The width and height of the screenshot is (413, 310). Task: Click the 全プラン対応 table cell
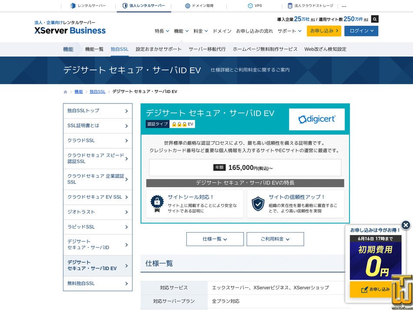226,301
